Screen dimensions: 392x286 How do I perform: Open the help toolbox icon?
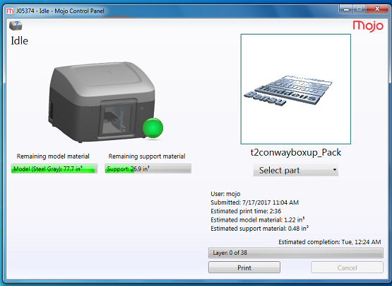pos(16,25)
